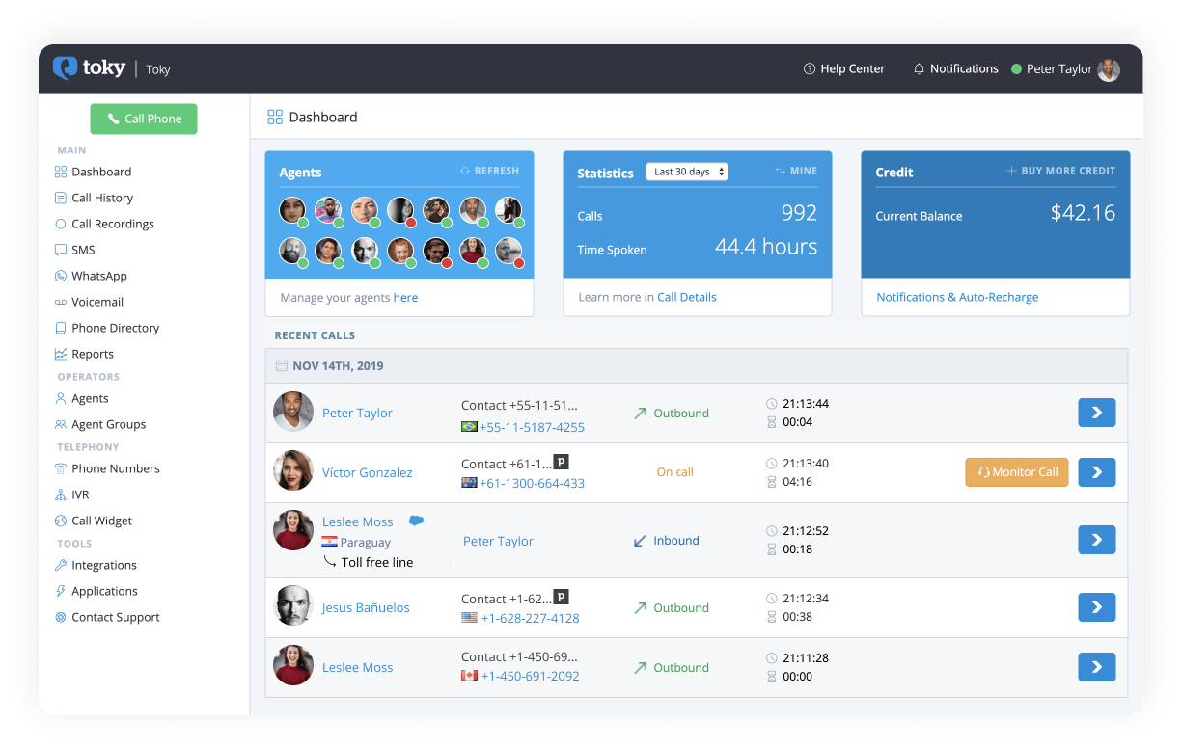Image resolution: width=1182 pixels, height=748 pixels.
Task: Click the $42.16 current balance
Action: coord(1083,213)
